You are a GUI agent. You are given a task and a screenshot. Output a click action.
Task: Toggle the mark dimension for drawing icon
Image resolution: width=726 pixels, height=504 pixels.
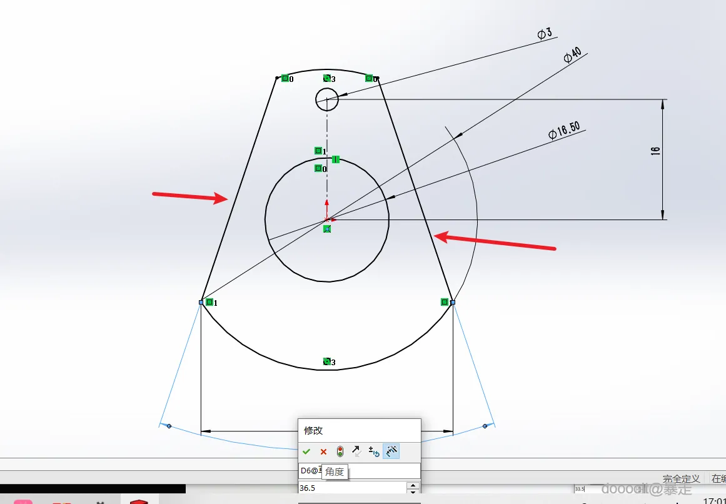[391, 451]
